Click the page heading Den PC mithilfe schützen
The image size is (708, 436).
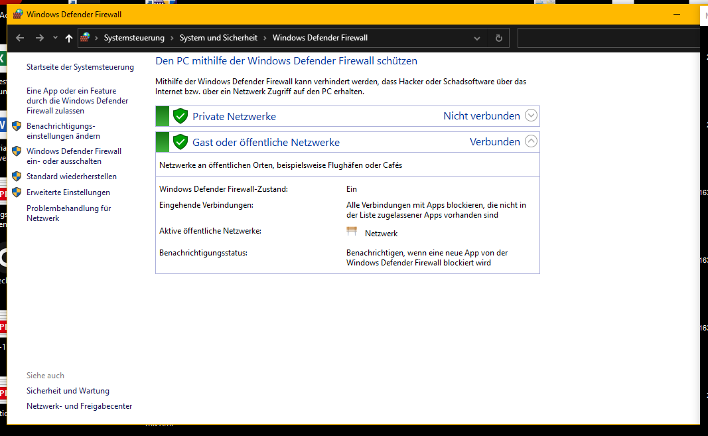[x=286, y=61]
